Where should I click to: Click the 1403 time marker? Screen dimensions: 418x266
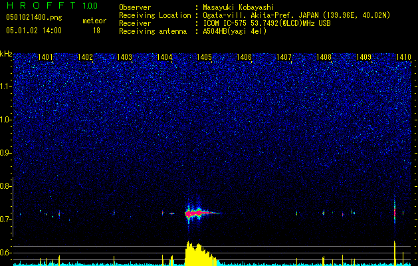click(x=125, y=57)
